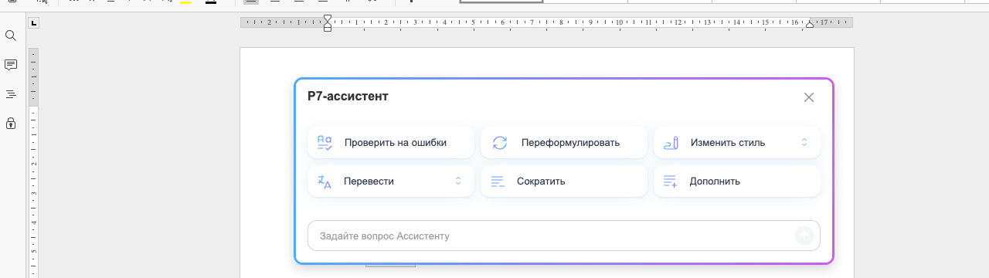The height and width of the screenshot is (278, 989).
Task: Click the Перевести button label
Action: 369,181
